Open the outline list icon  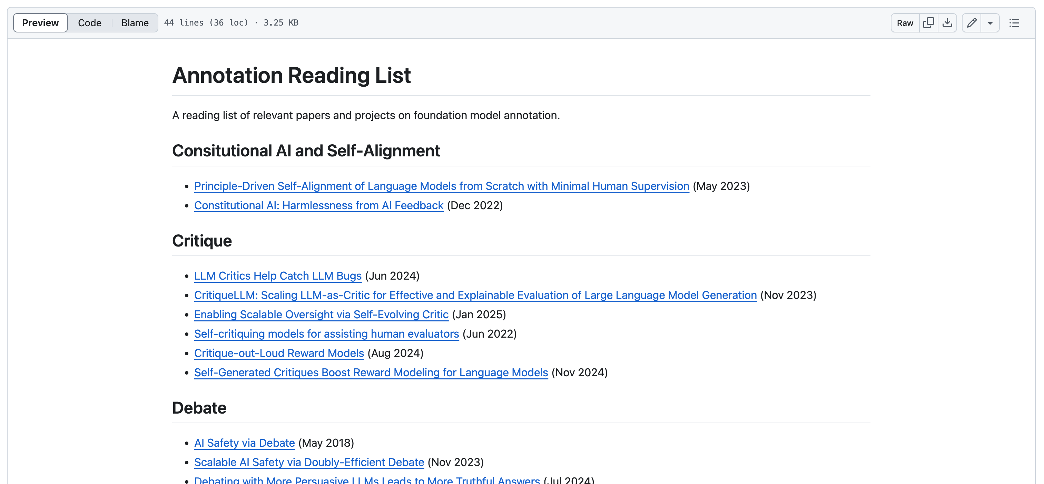(x=1014, y=23)
